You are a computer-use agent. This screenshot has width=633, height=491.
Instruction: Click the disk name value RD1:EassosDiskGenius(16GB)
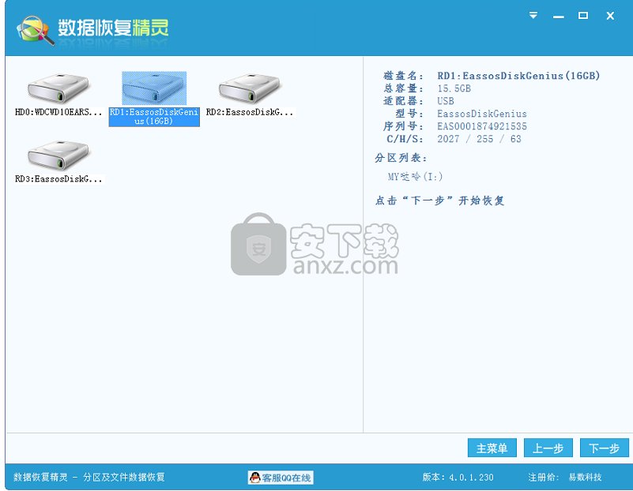518,76
